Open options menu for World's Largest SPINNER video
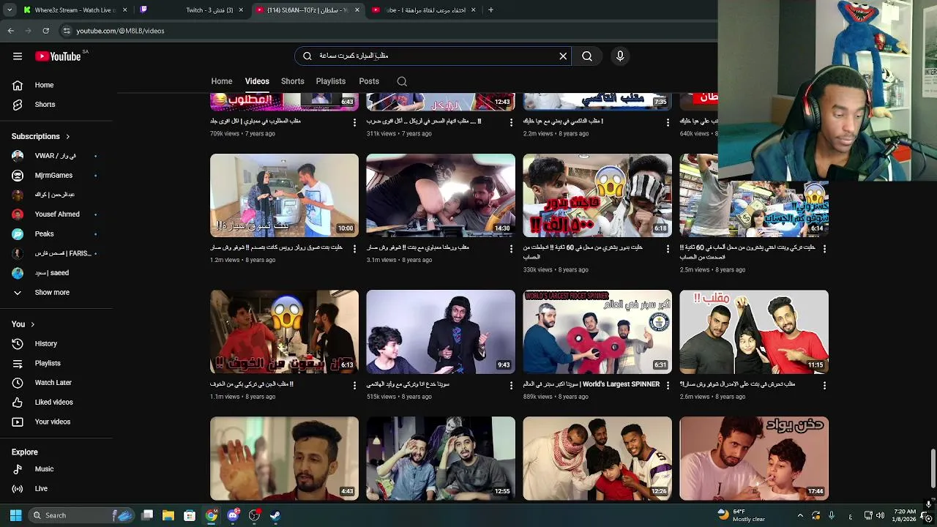The image size is (937, 527). [668, 385]
